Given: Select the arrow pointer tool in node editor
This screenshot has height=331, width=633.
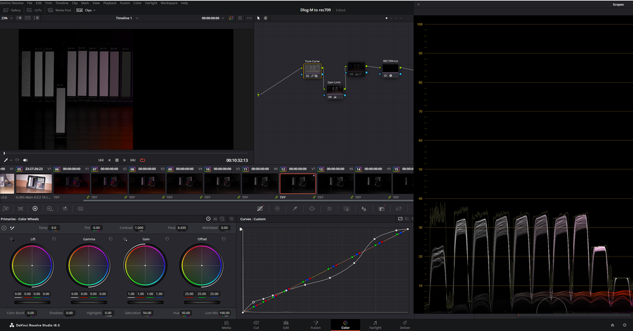Looking at the screenshot, I should [258, 18].
